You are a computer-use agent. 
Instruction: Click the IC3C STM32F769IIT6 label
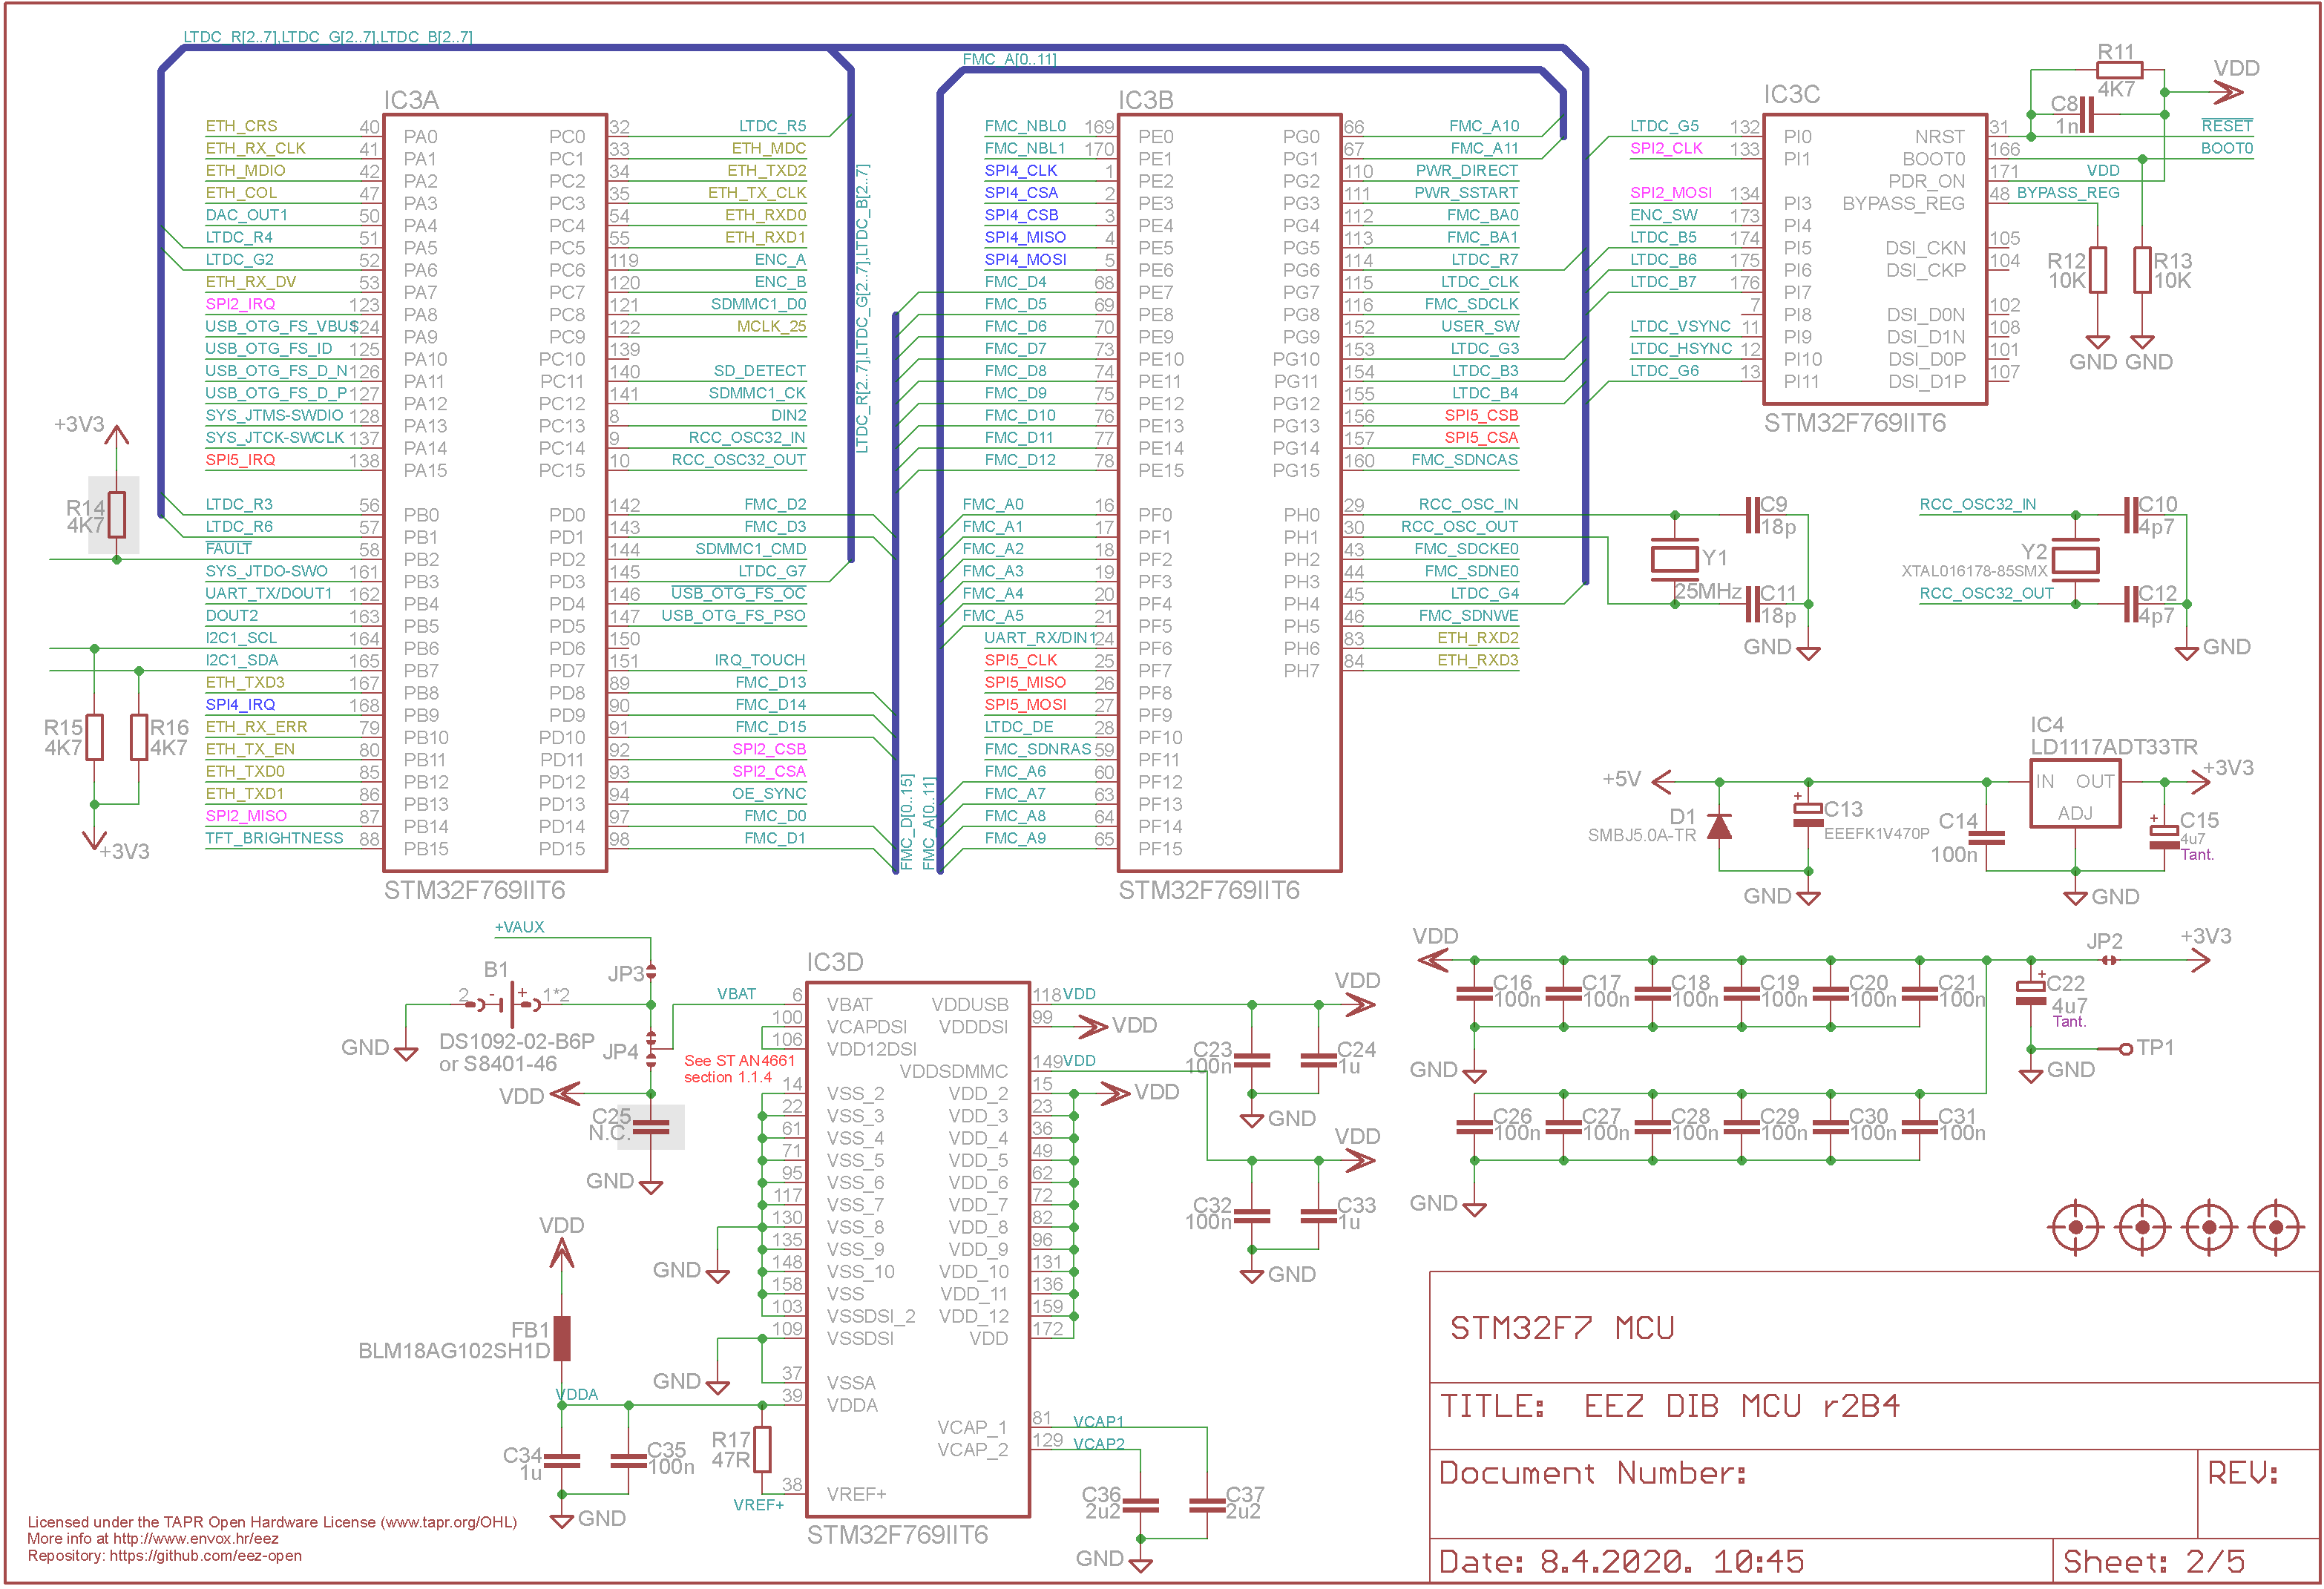pos(1855,423)
